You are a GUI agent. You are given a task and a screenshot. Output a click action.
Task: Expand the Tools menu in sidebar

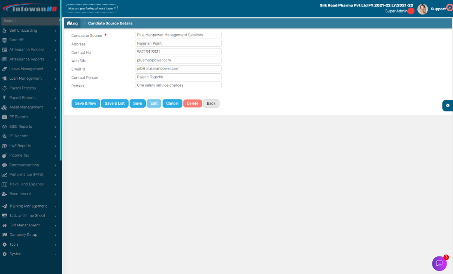[55, 244]
